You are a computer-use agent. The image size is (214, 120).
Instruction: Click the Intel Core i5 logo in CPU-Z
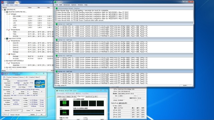(40, 84)
